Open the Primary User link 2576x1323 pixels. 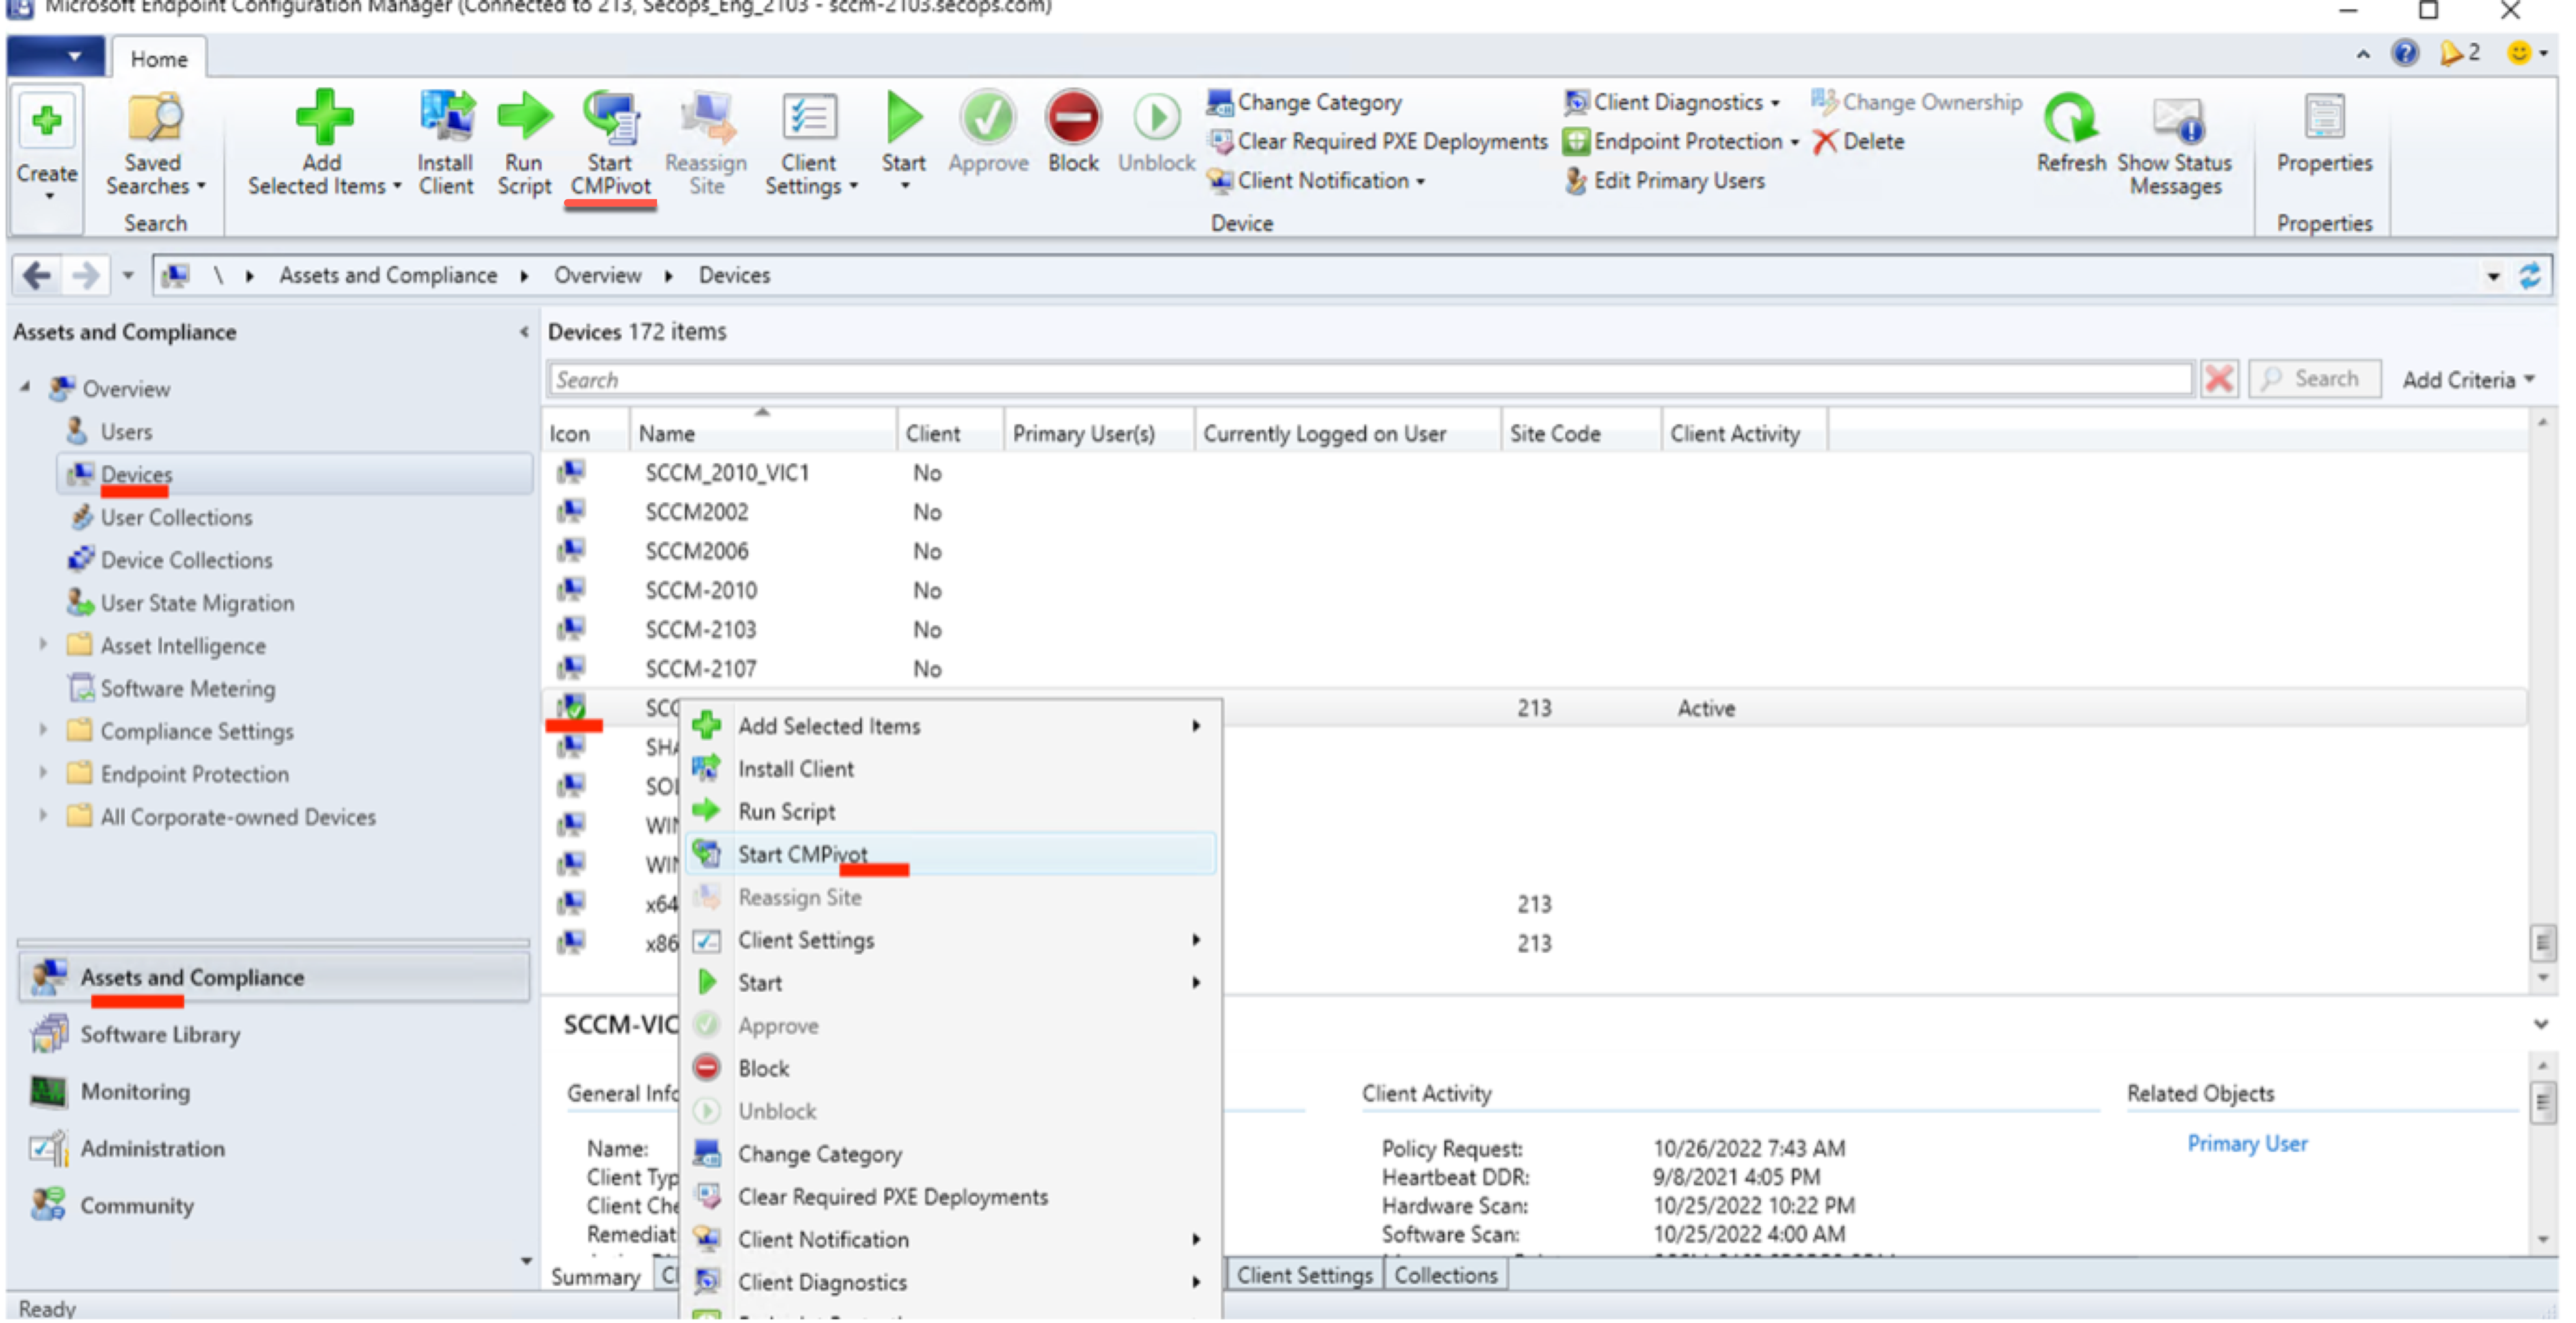pyautogui.click(x=2247, y=1143)
